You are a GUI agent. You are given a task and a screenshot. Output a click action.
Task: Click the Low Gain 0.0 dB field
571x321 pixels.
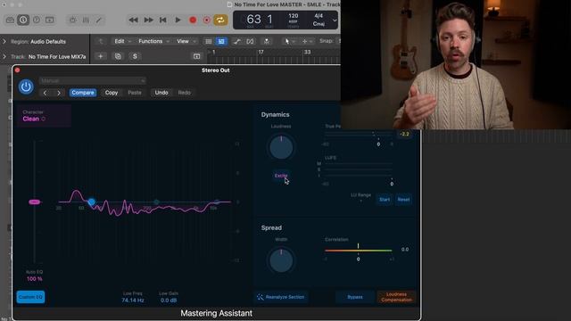coord(169,300)
